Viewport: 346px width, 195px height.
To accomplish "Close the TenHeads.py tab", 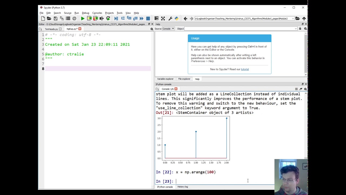I will [60, 29].
